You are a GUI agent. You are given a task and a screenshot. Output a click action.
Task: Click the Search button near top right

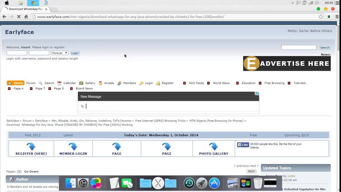325,47
